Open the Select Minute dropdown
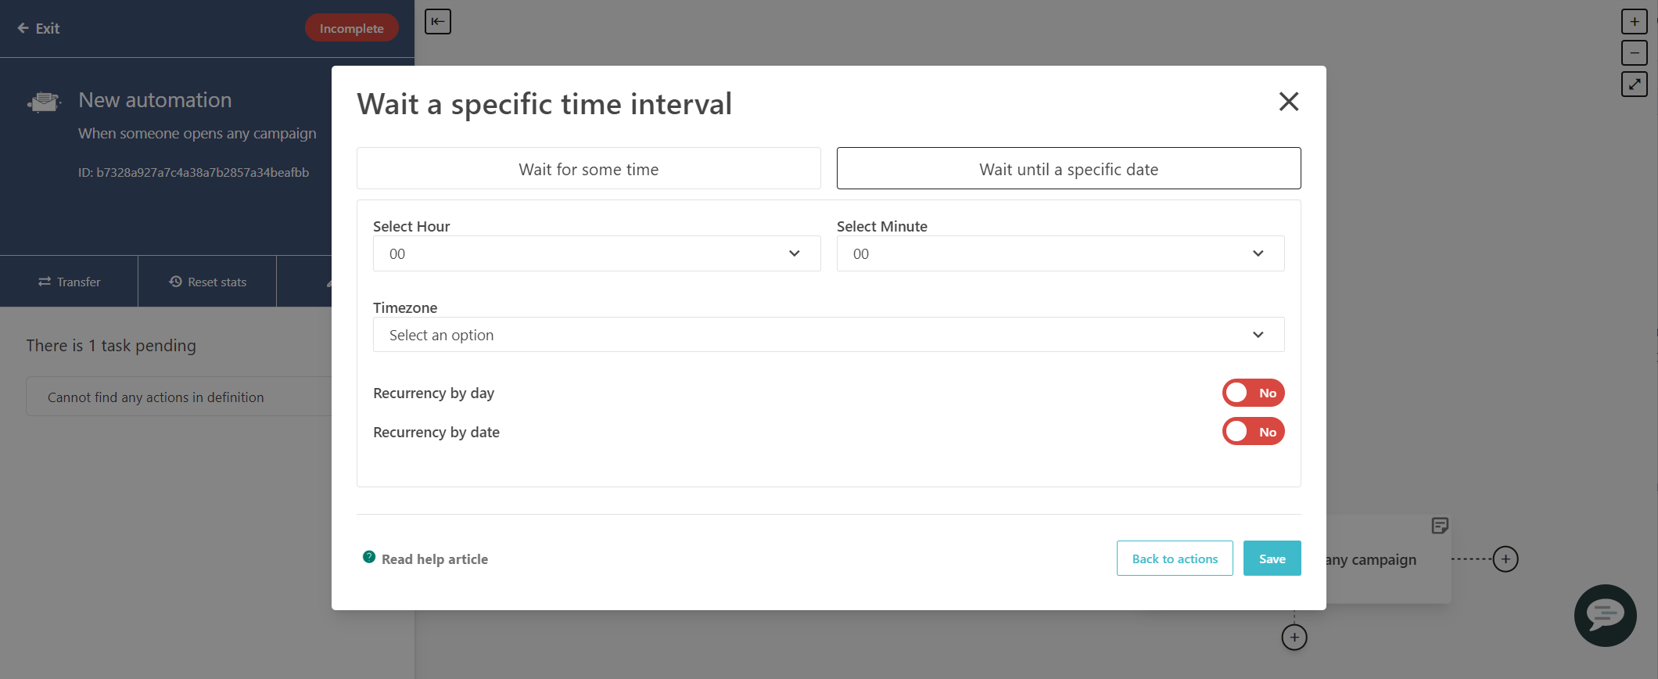 (x=1060, y=253)
